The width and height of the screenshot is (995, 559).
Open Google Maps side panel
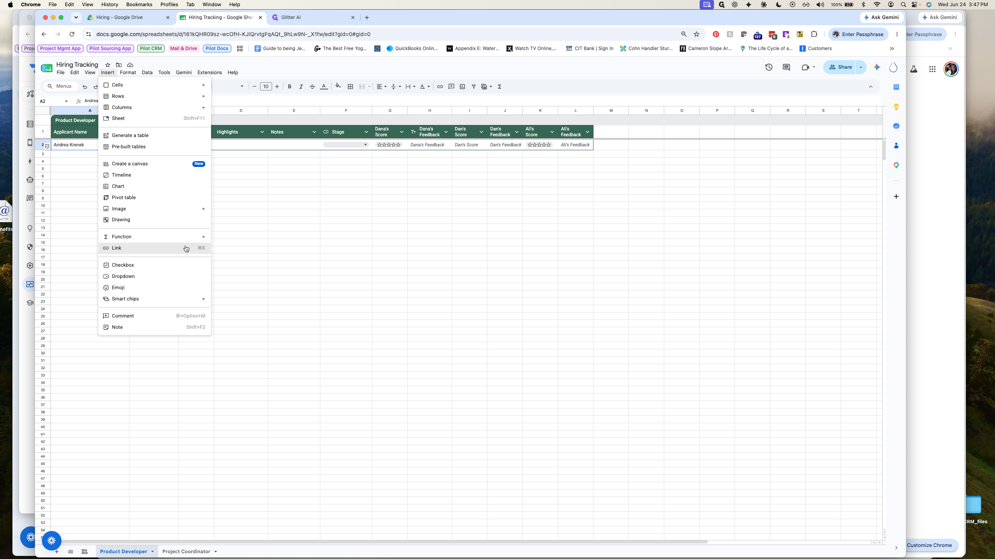[896, 165]
